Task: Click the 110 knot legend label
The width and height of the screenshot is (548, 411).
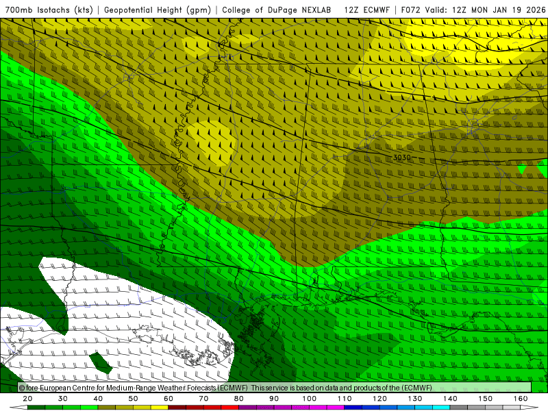Action: click(345, 399)
